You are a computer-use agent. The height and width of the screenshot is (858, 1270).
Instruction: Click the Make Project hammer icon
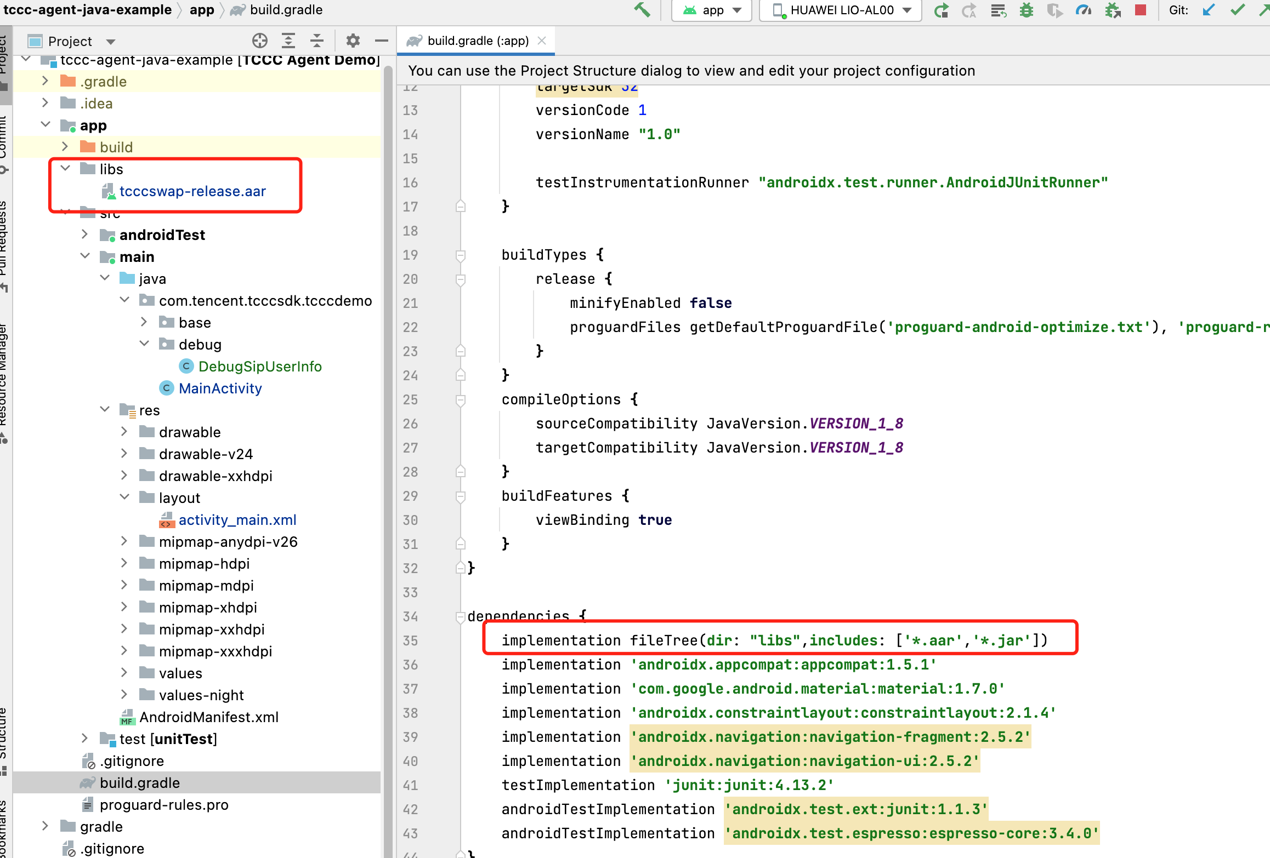642,10
